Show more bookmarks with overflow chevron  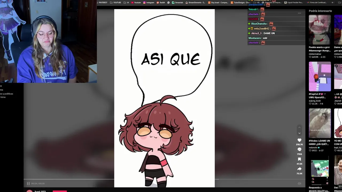click(332, 3)
